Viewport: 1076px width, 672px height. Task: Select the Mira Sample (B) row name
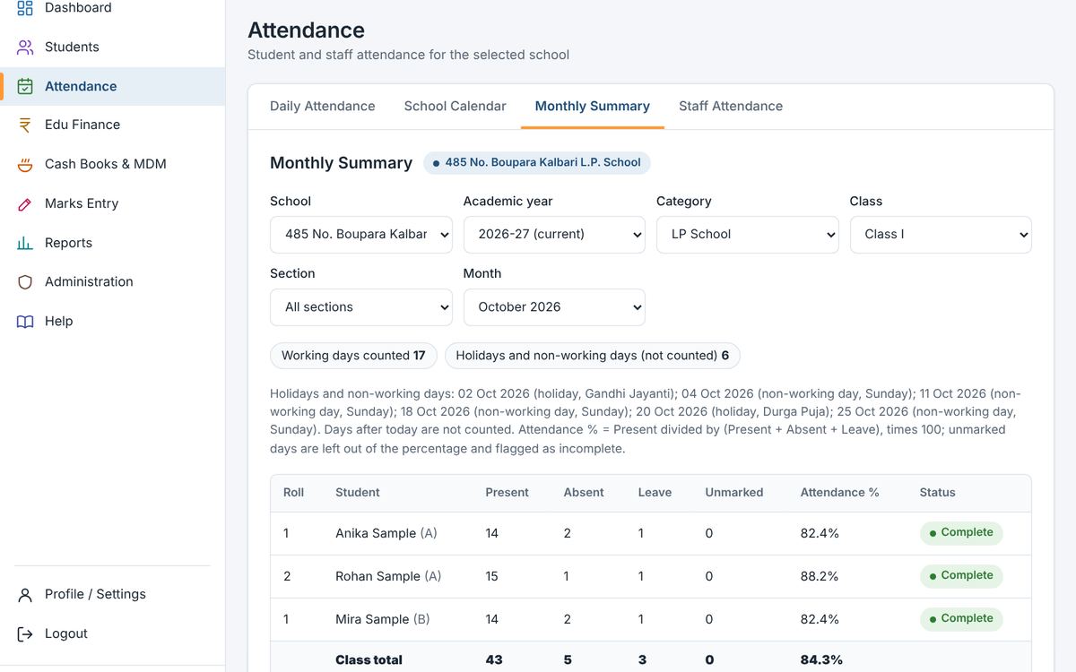383,619
